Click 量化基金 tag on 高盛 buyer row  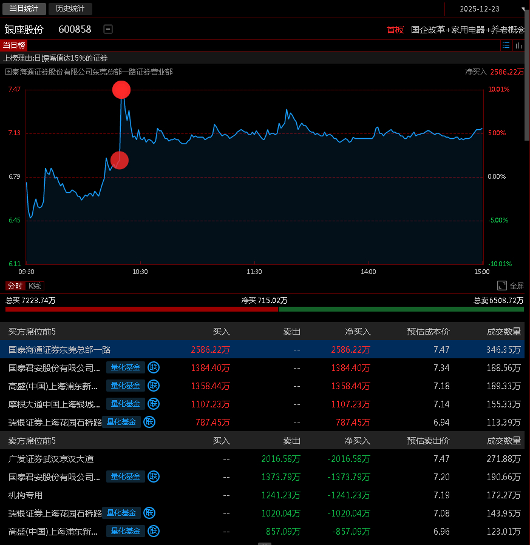click(125, 386)
